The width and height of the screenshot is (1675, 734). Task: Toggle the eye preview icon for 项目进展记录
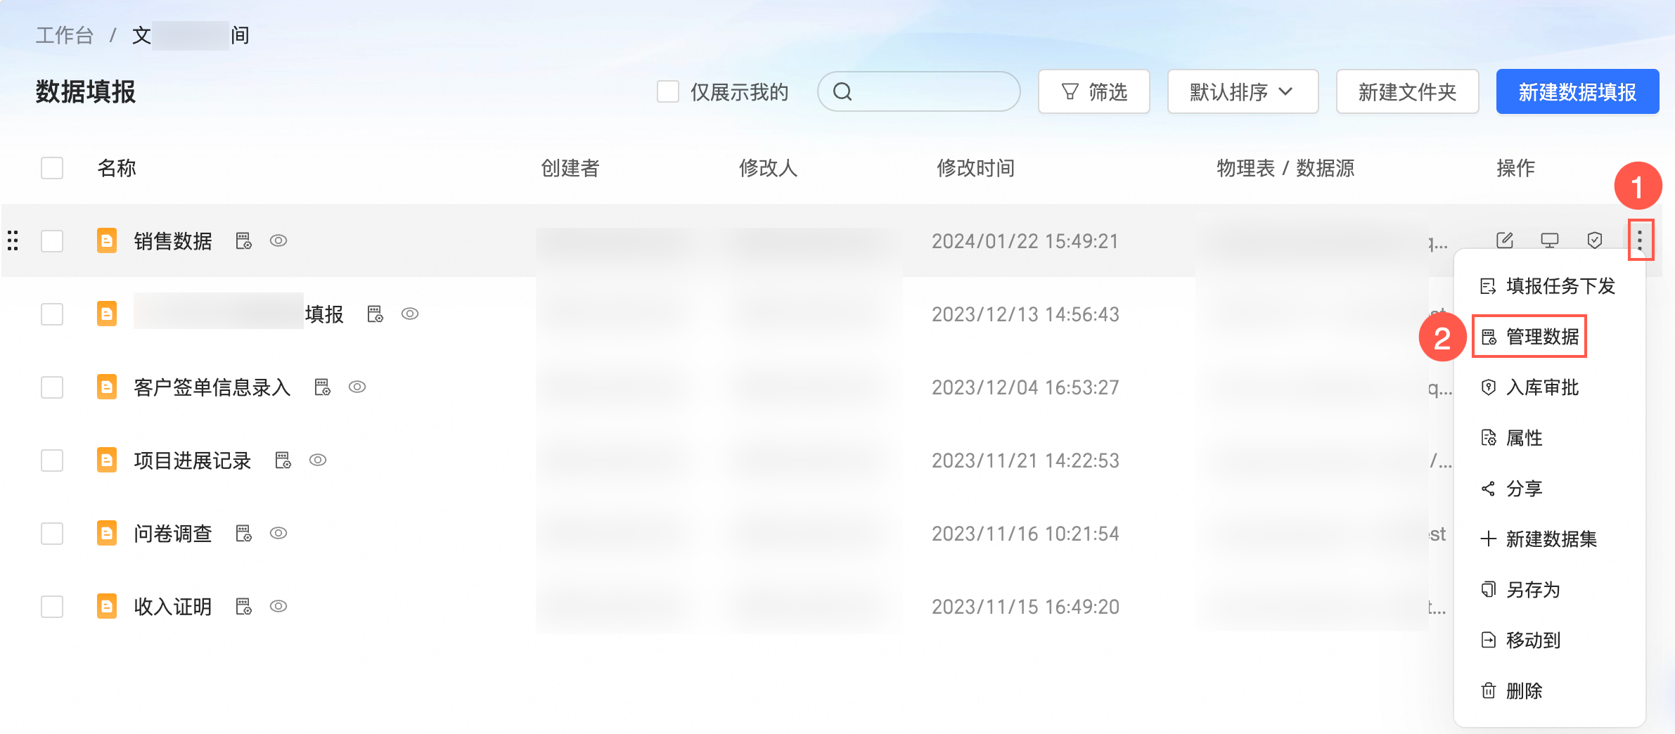pyautogui.click(x=318, y=460)
